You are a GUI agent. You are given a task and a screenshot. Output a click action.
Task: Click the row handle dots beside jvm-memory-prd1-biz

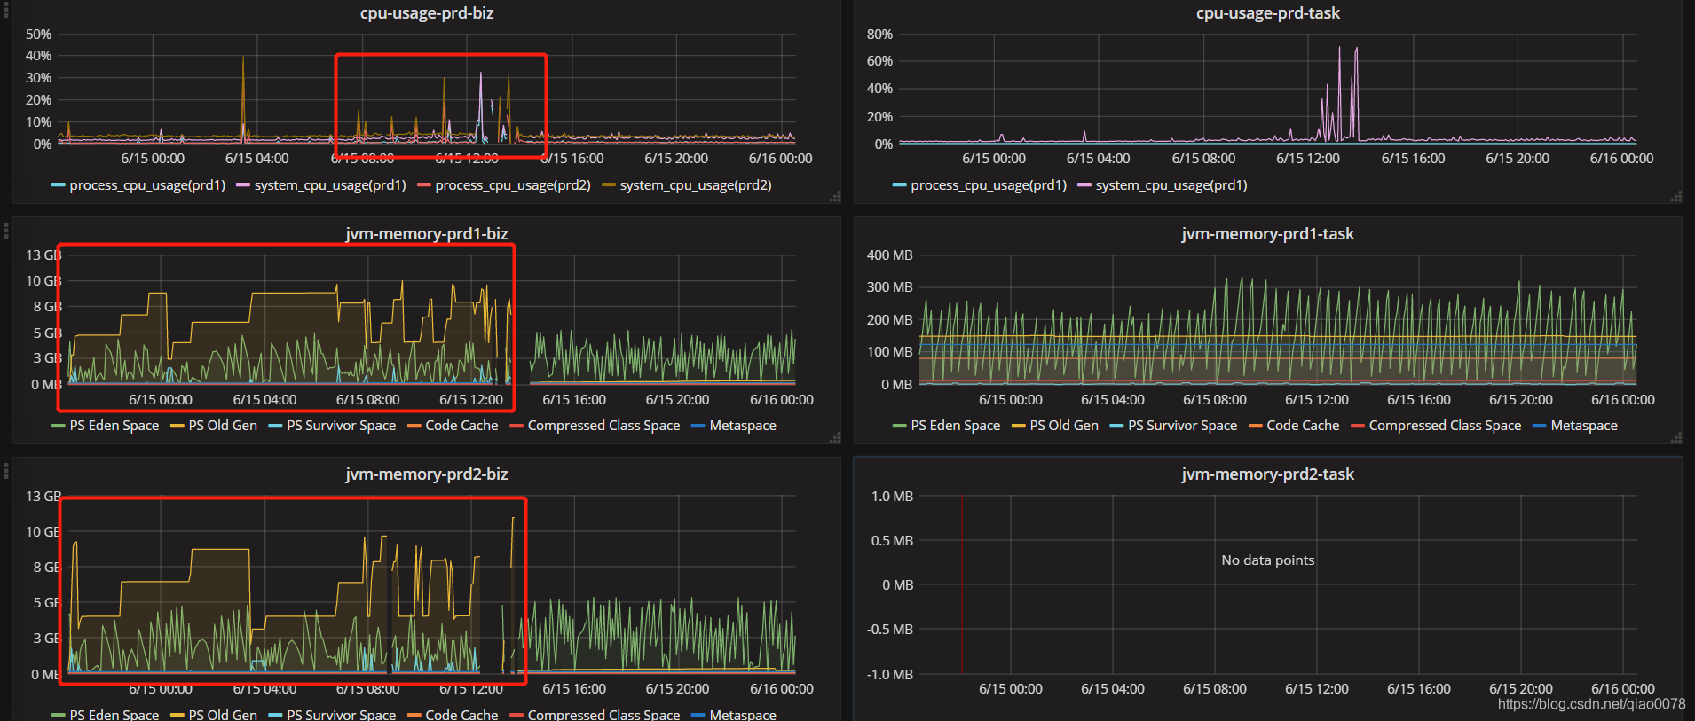click(x=6, y=231)
